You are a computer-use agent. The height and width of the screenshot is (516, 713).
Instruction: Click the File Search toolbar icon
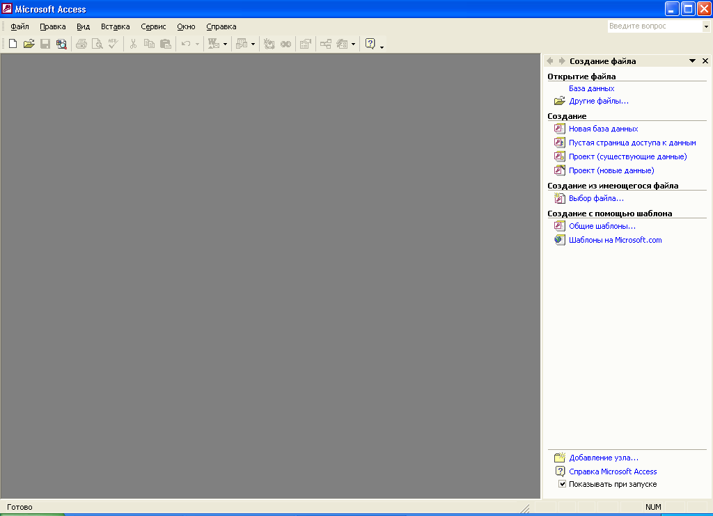click(x=61, y=44)
